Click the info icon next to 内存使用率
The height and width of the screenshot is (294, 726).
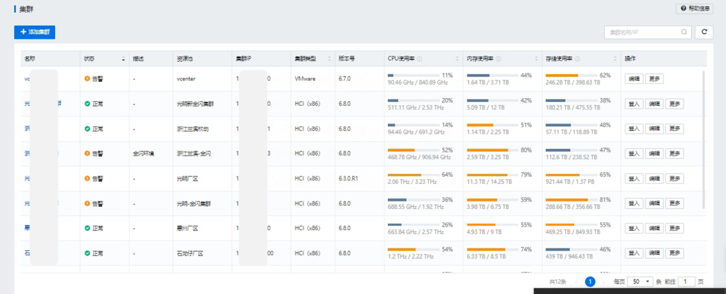coord(498,59)
